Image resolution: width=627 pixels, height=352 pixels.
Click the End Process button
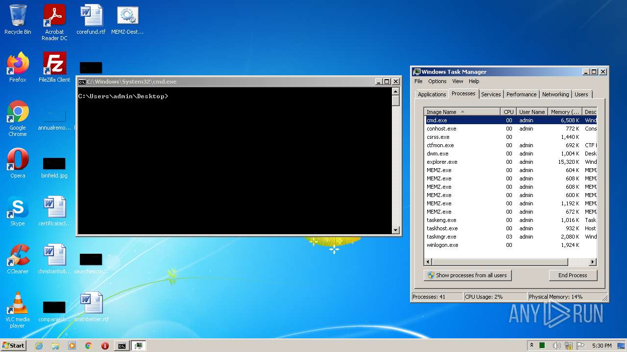click(573, 275)
